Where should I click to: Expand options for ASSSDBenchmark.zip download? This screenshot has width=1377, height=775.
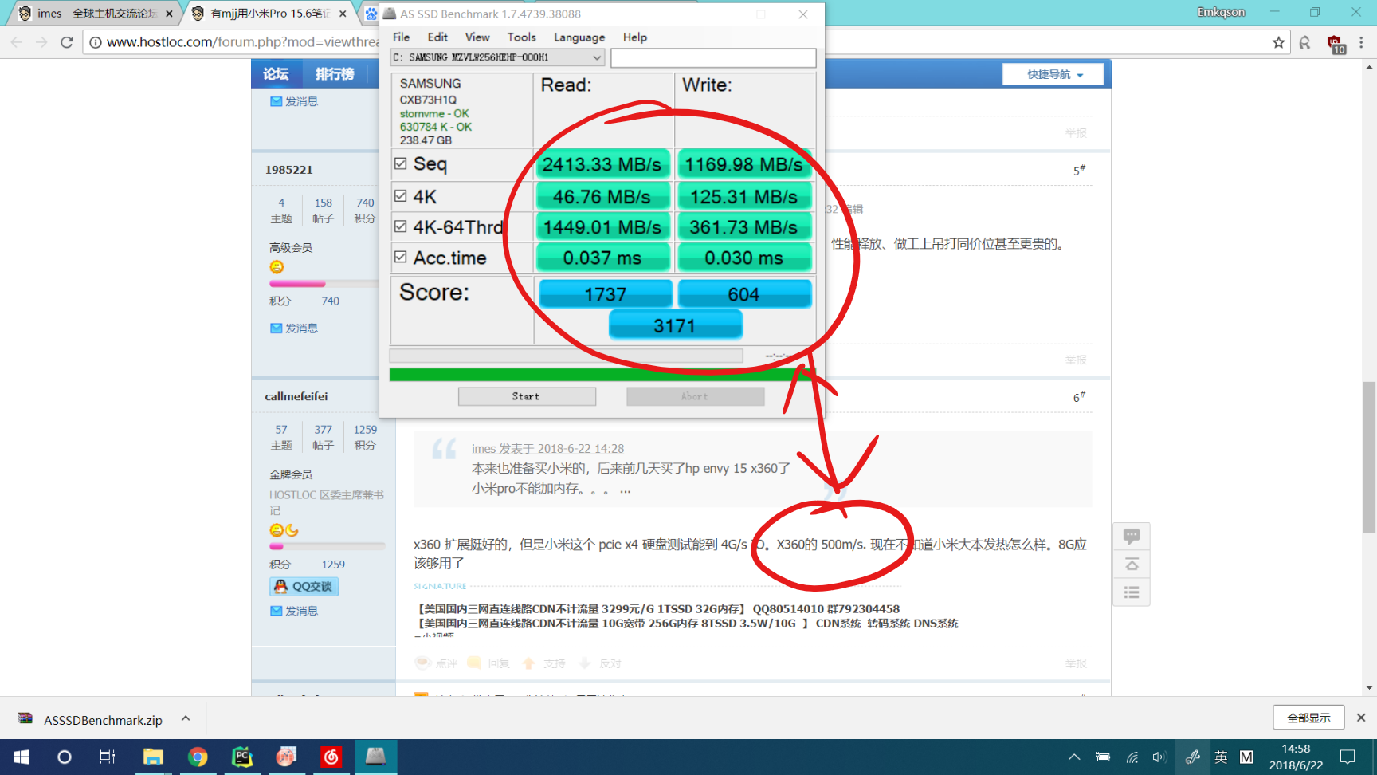[x=186, y=718]
